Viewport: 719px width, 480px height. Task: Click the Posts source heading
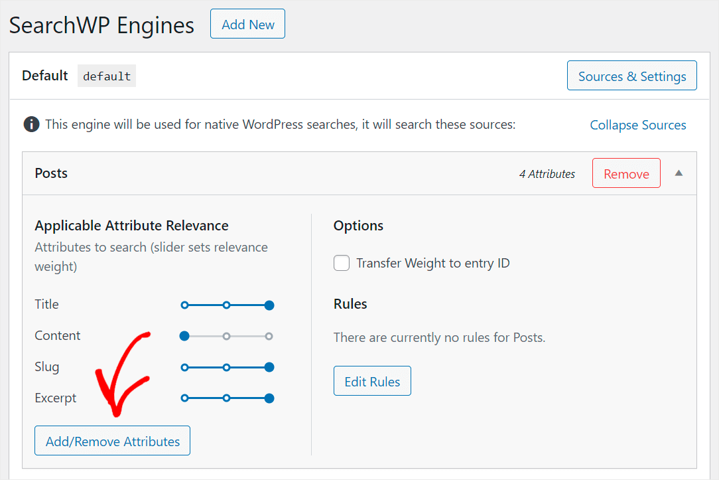51,173
